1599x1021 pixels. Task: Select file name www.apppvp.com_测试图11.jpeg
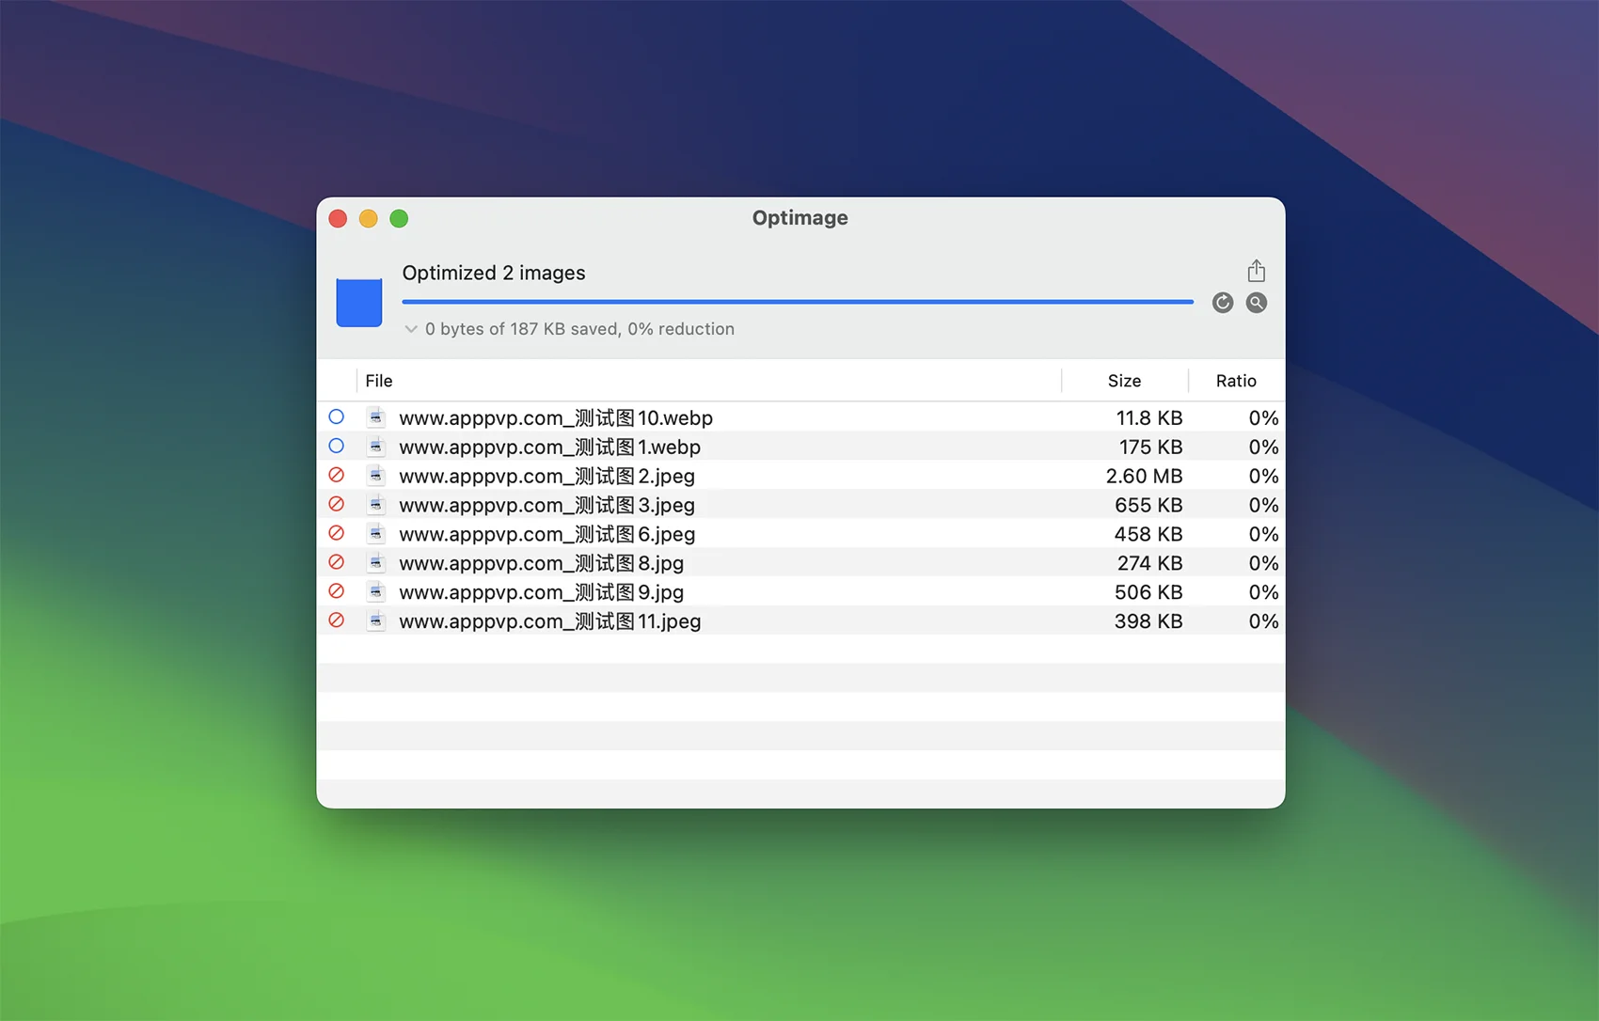[550, 621]
